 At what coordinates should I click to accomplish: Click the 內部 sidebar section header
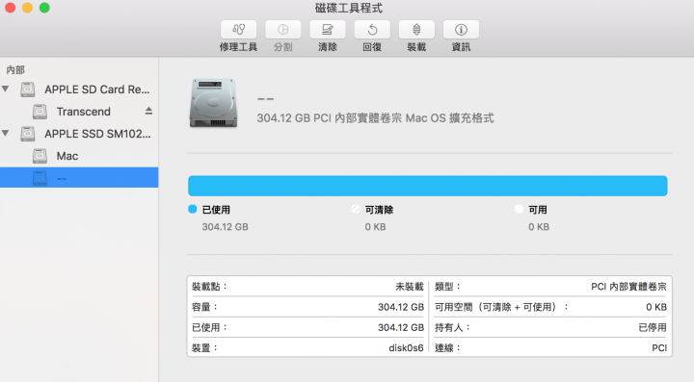click(15, 70)
